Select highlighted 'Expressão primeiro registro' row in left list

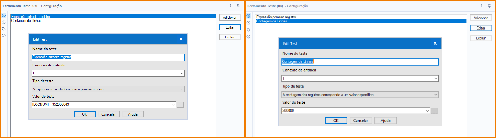click(113, 17)
